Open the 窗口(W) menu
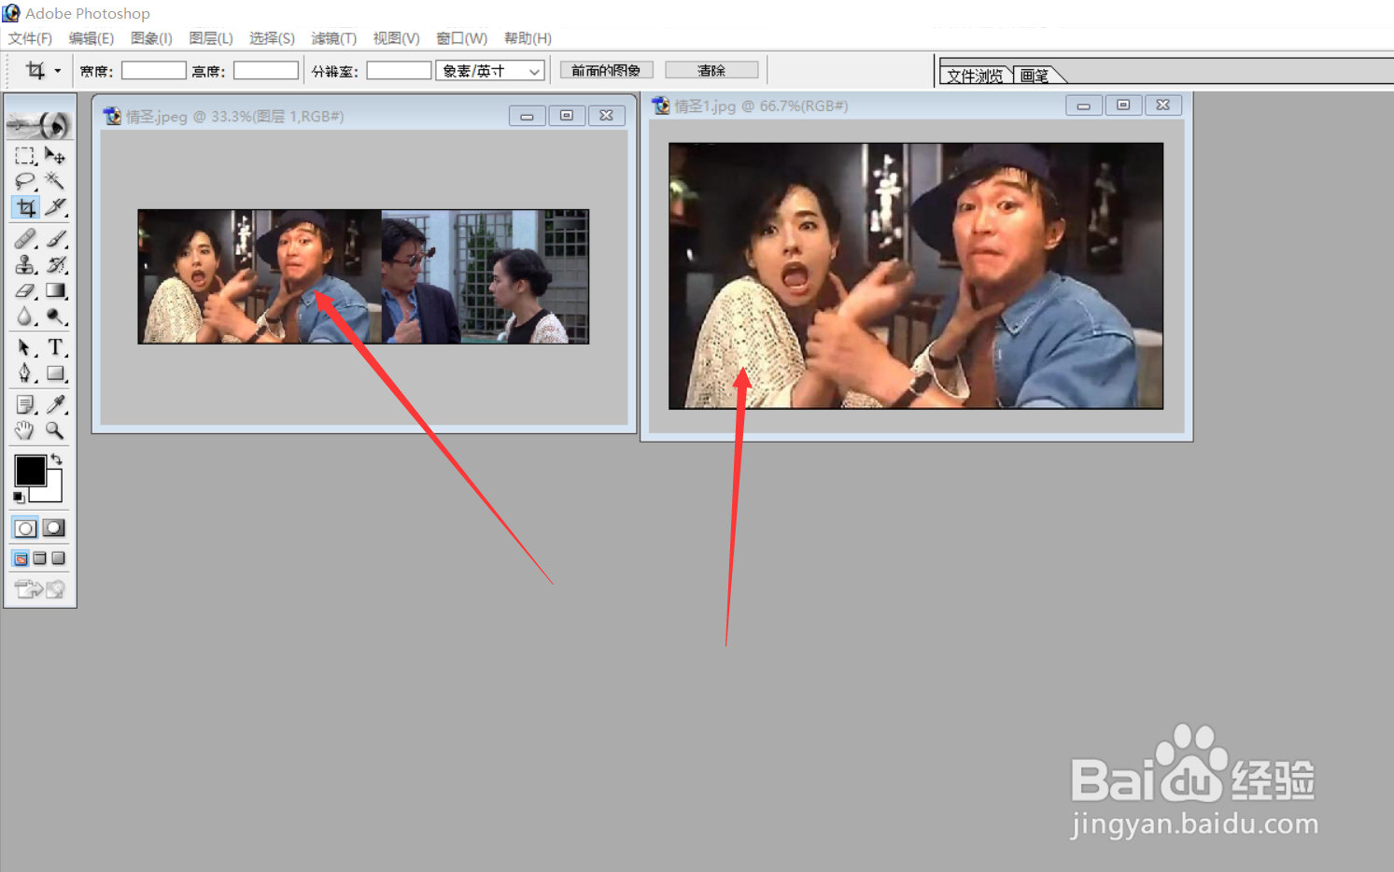 tap(462, 38)
